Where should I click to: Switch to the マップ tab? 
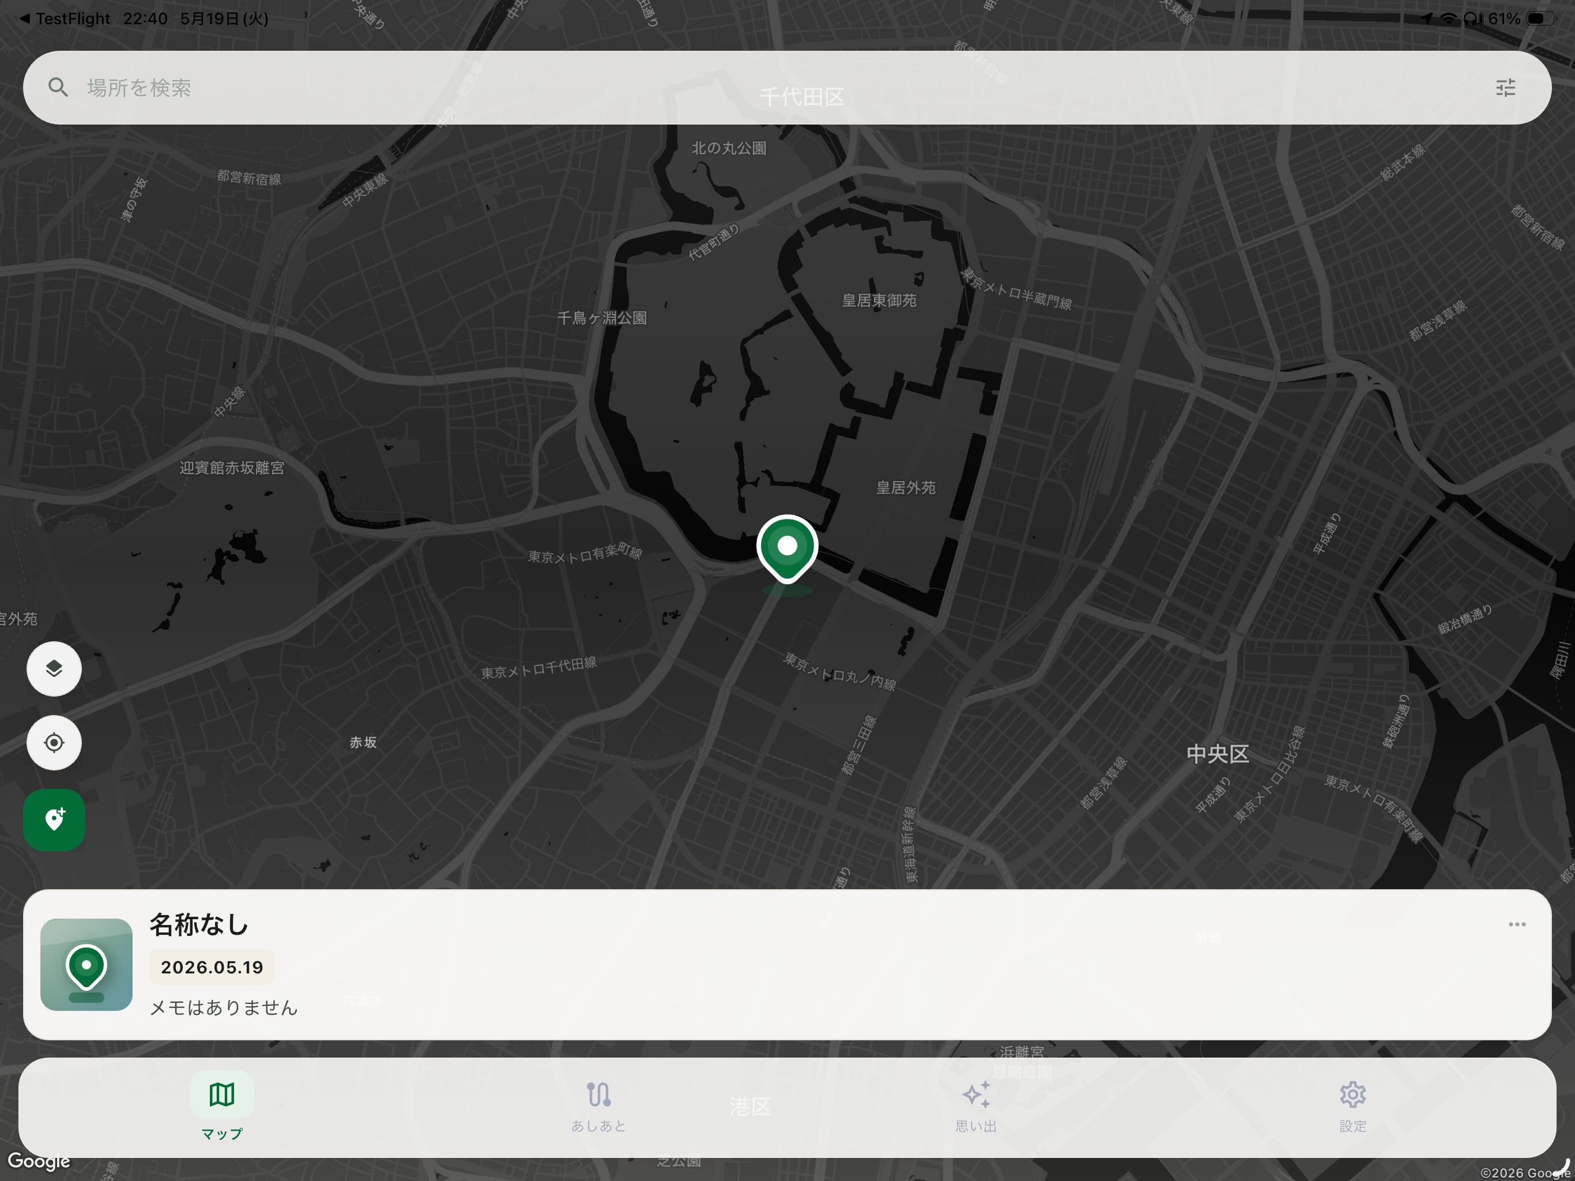(x=221, y=1106)
